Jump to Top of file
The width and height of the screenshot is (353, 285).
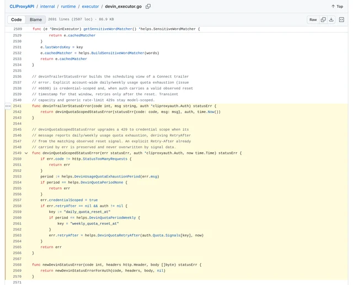(337, 6)
